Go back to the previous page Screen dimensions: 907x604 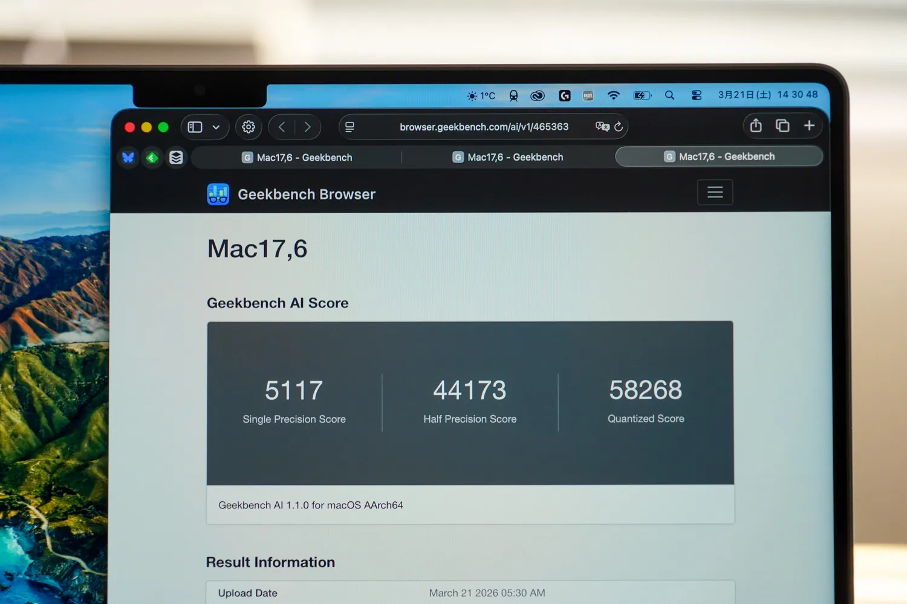click(282, 127)
